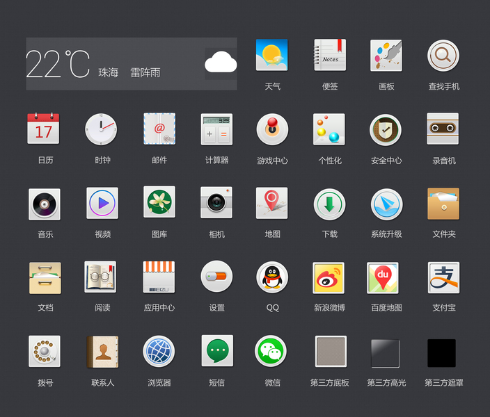The width and height of the screenshot is (490, 417).
Task: Open the 图库 gallery flower icon
Action: tap(159, 202)
